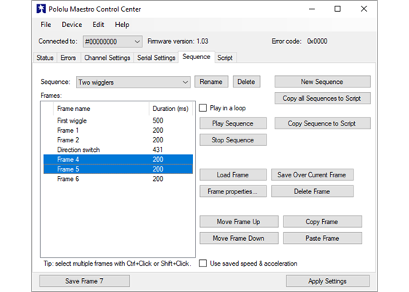Image resolution: width=409 pixels, height=292 pixels.
Task: Select the Direction switch frame row
Action: [118, 150]
